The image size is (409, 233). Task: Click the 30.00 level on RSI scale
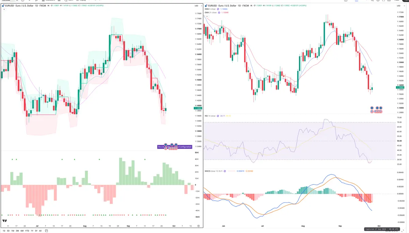point(399,160)
